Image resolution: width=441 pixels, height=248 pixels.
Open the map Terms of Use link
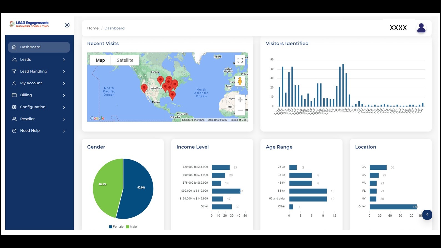[x=238, y=120]
